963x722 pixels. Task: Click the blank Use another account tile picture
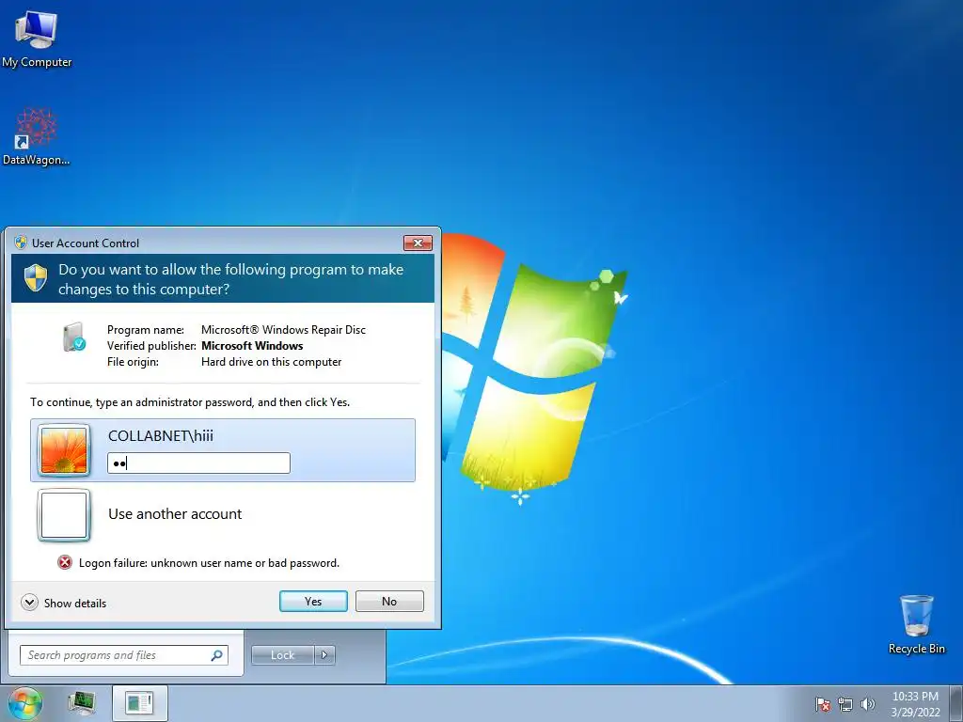(64, 515)
